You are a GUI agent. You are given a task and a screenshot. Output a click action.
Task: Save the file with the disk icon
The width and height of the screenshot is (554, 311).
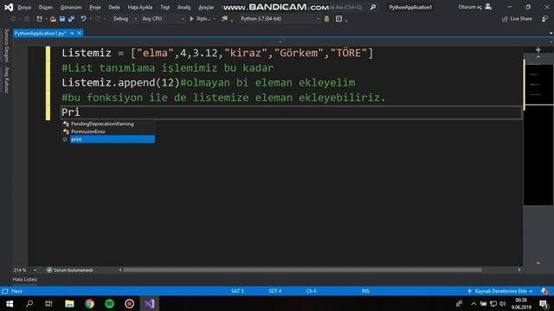point(62,19)
